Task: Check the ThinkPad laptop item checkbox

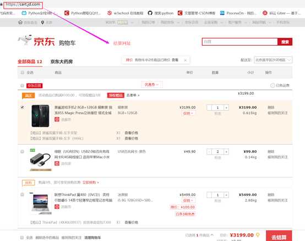Action: coord(22,195)
